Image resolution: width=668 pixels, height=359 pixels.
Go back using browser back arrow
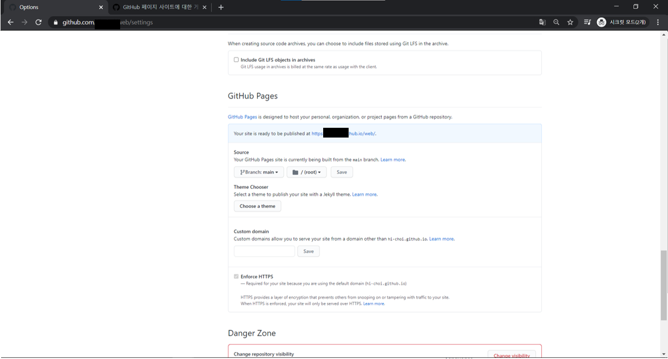pos(10,22)
